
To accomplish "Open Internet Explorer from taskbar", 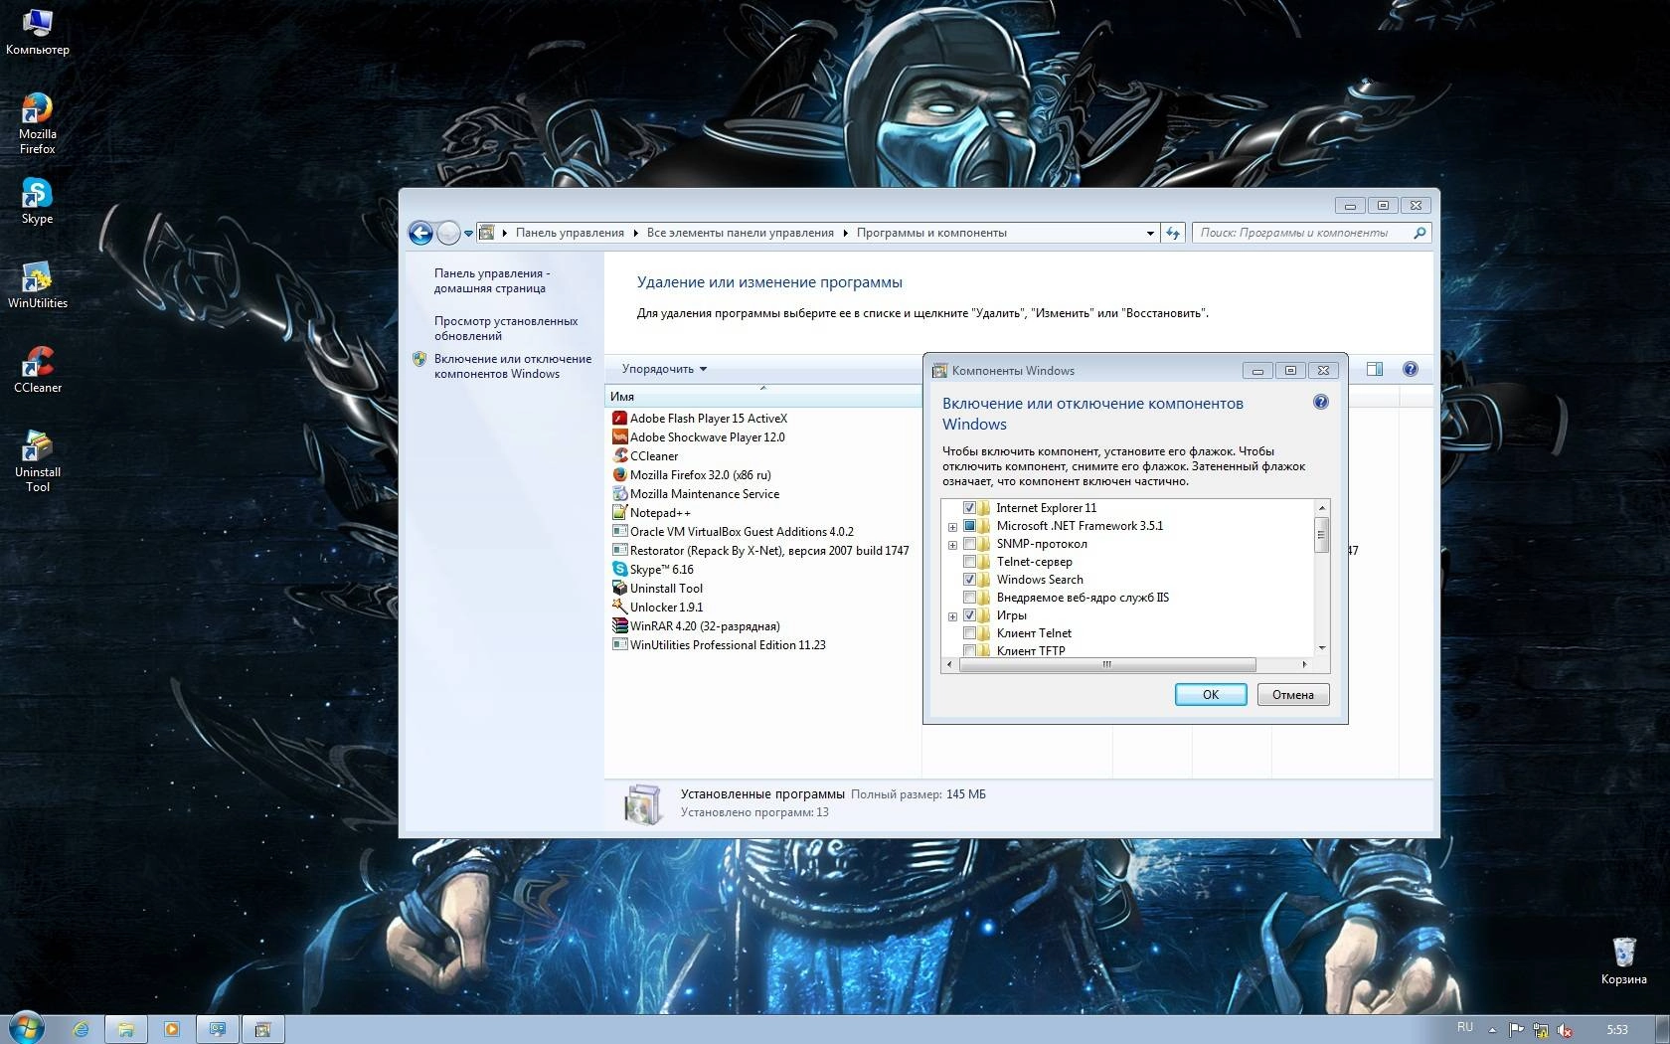I will tap(81, 1029).
